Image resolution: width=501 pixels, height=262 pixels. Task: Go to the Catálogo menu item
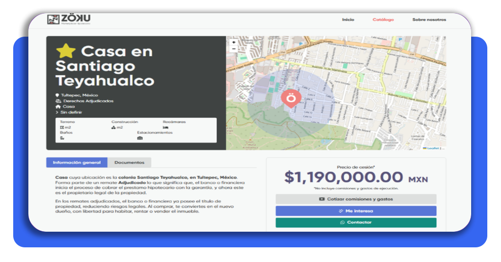(x=383, y=20)
